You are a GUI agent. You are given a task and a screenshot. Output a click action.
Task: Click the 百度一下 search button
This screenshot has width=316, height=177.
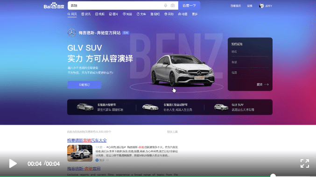pyautogui.click(x=189, y=6)
